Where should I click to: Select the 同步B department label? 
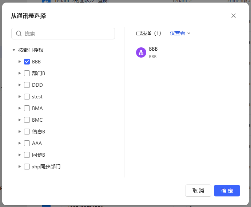39,155
